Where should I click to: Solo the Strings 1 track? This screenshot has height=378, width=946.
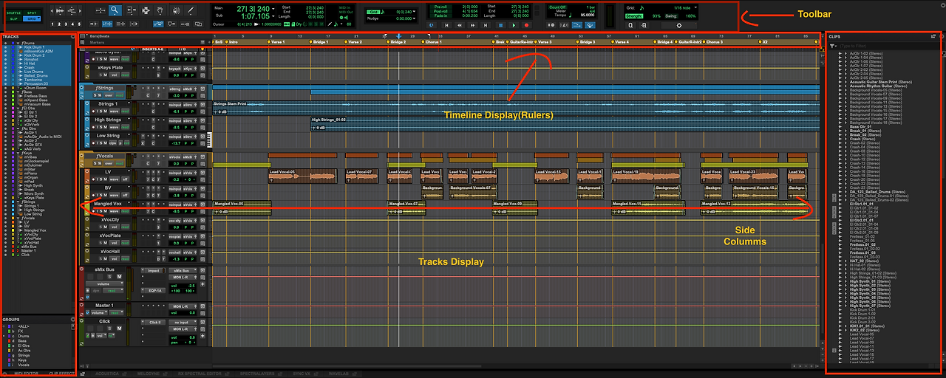click(x=101, y=111)
